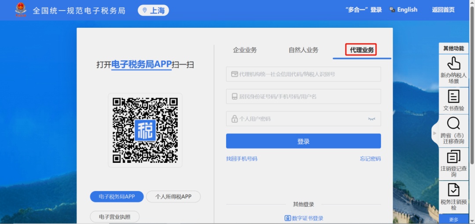Screen dimensions: 475x224
Task: Select the 电子营业执照 scan option
Action: [x=115, y=217]
